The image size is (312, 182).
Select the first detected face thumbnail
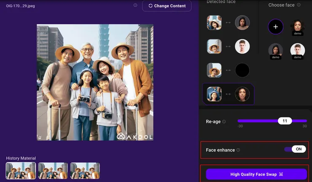click(x=214, y=23)
